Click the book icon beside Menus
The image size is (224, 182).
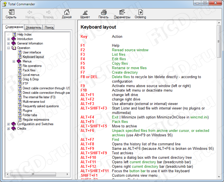pyautogui.click(x=19, y=61)
